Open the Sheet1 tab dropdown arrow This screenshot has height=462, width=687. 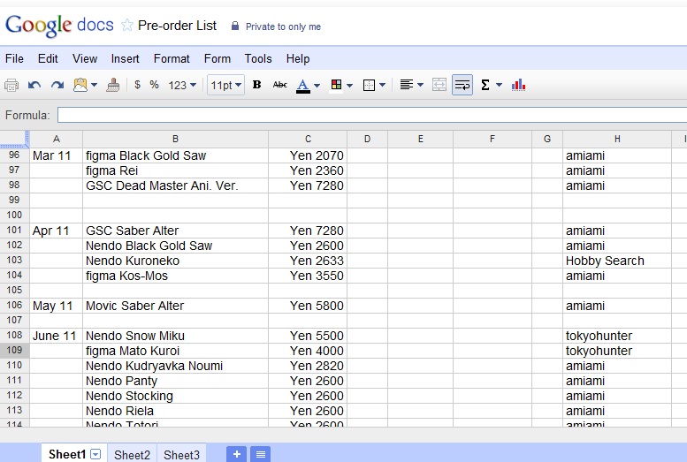[x=96, y=454]
